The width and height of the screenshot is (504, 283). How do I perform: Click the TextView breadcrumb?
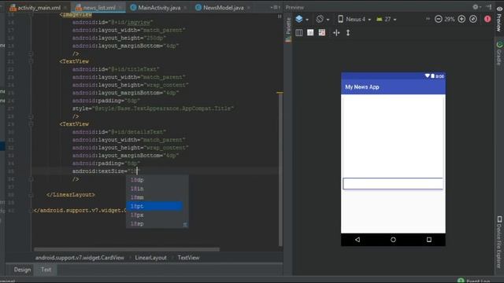[x=188, y=258]
